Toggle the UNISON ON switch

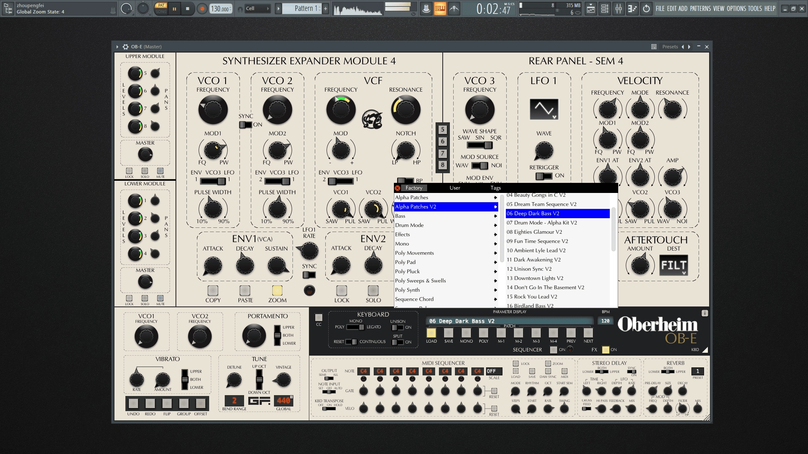coord(397,327)
